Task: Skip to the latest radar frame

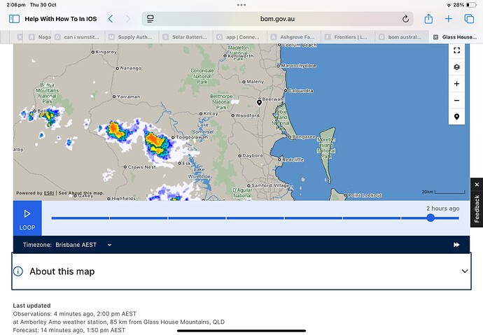Action: [x=456, y=245]
